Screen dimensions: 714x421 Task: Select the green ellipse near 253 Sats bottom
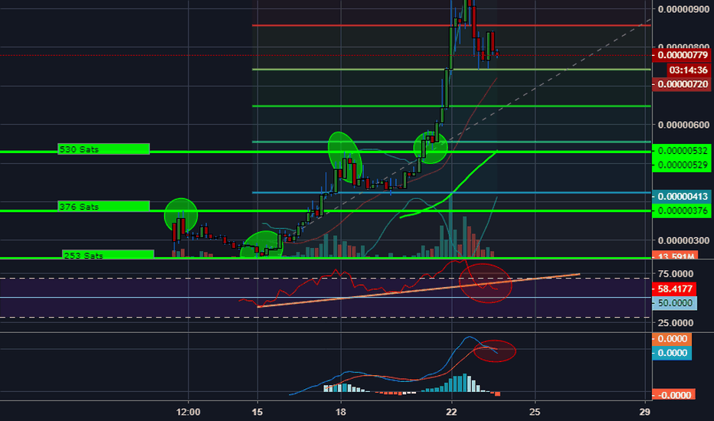click(262, 245)
